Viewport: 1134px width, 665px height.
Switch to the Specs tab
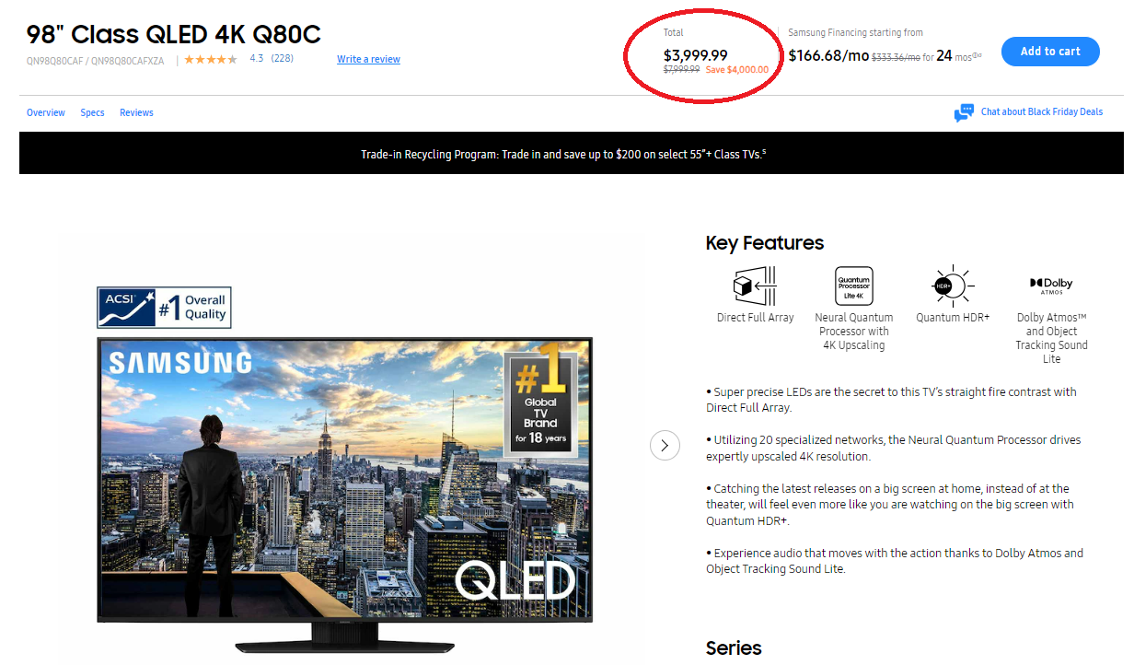[x=92, y=112]
